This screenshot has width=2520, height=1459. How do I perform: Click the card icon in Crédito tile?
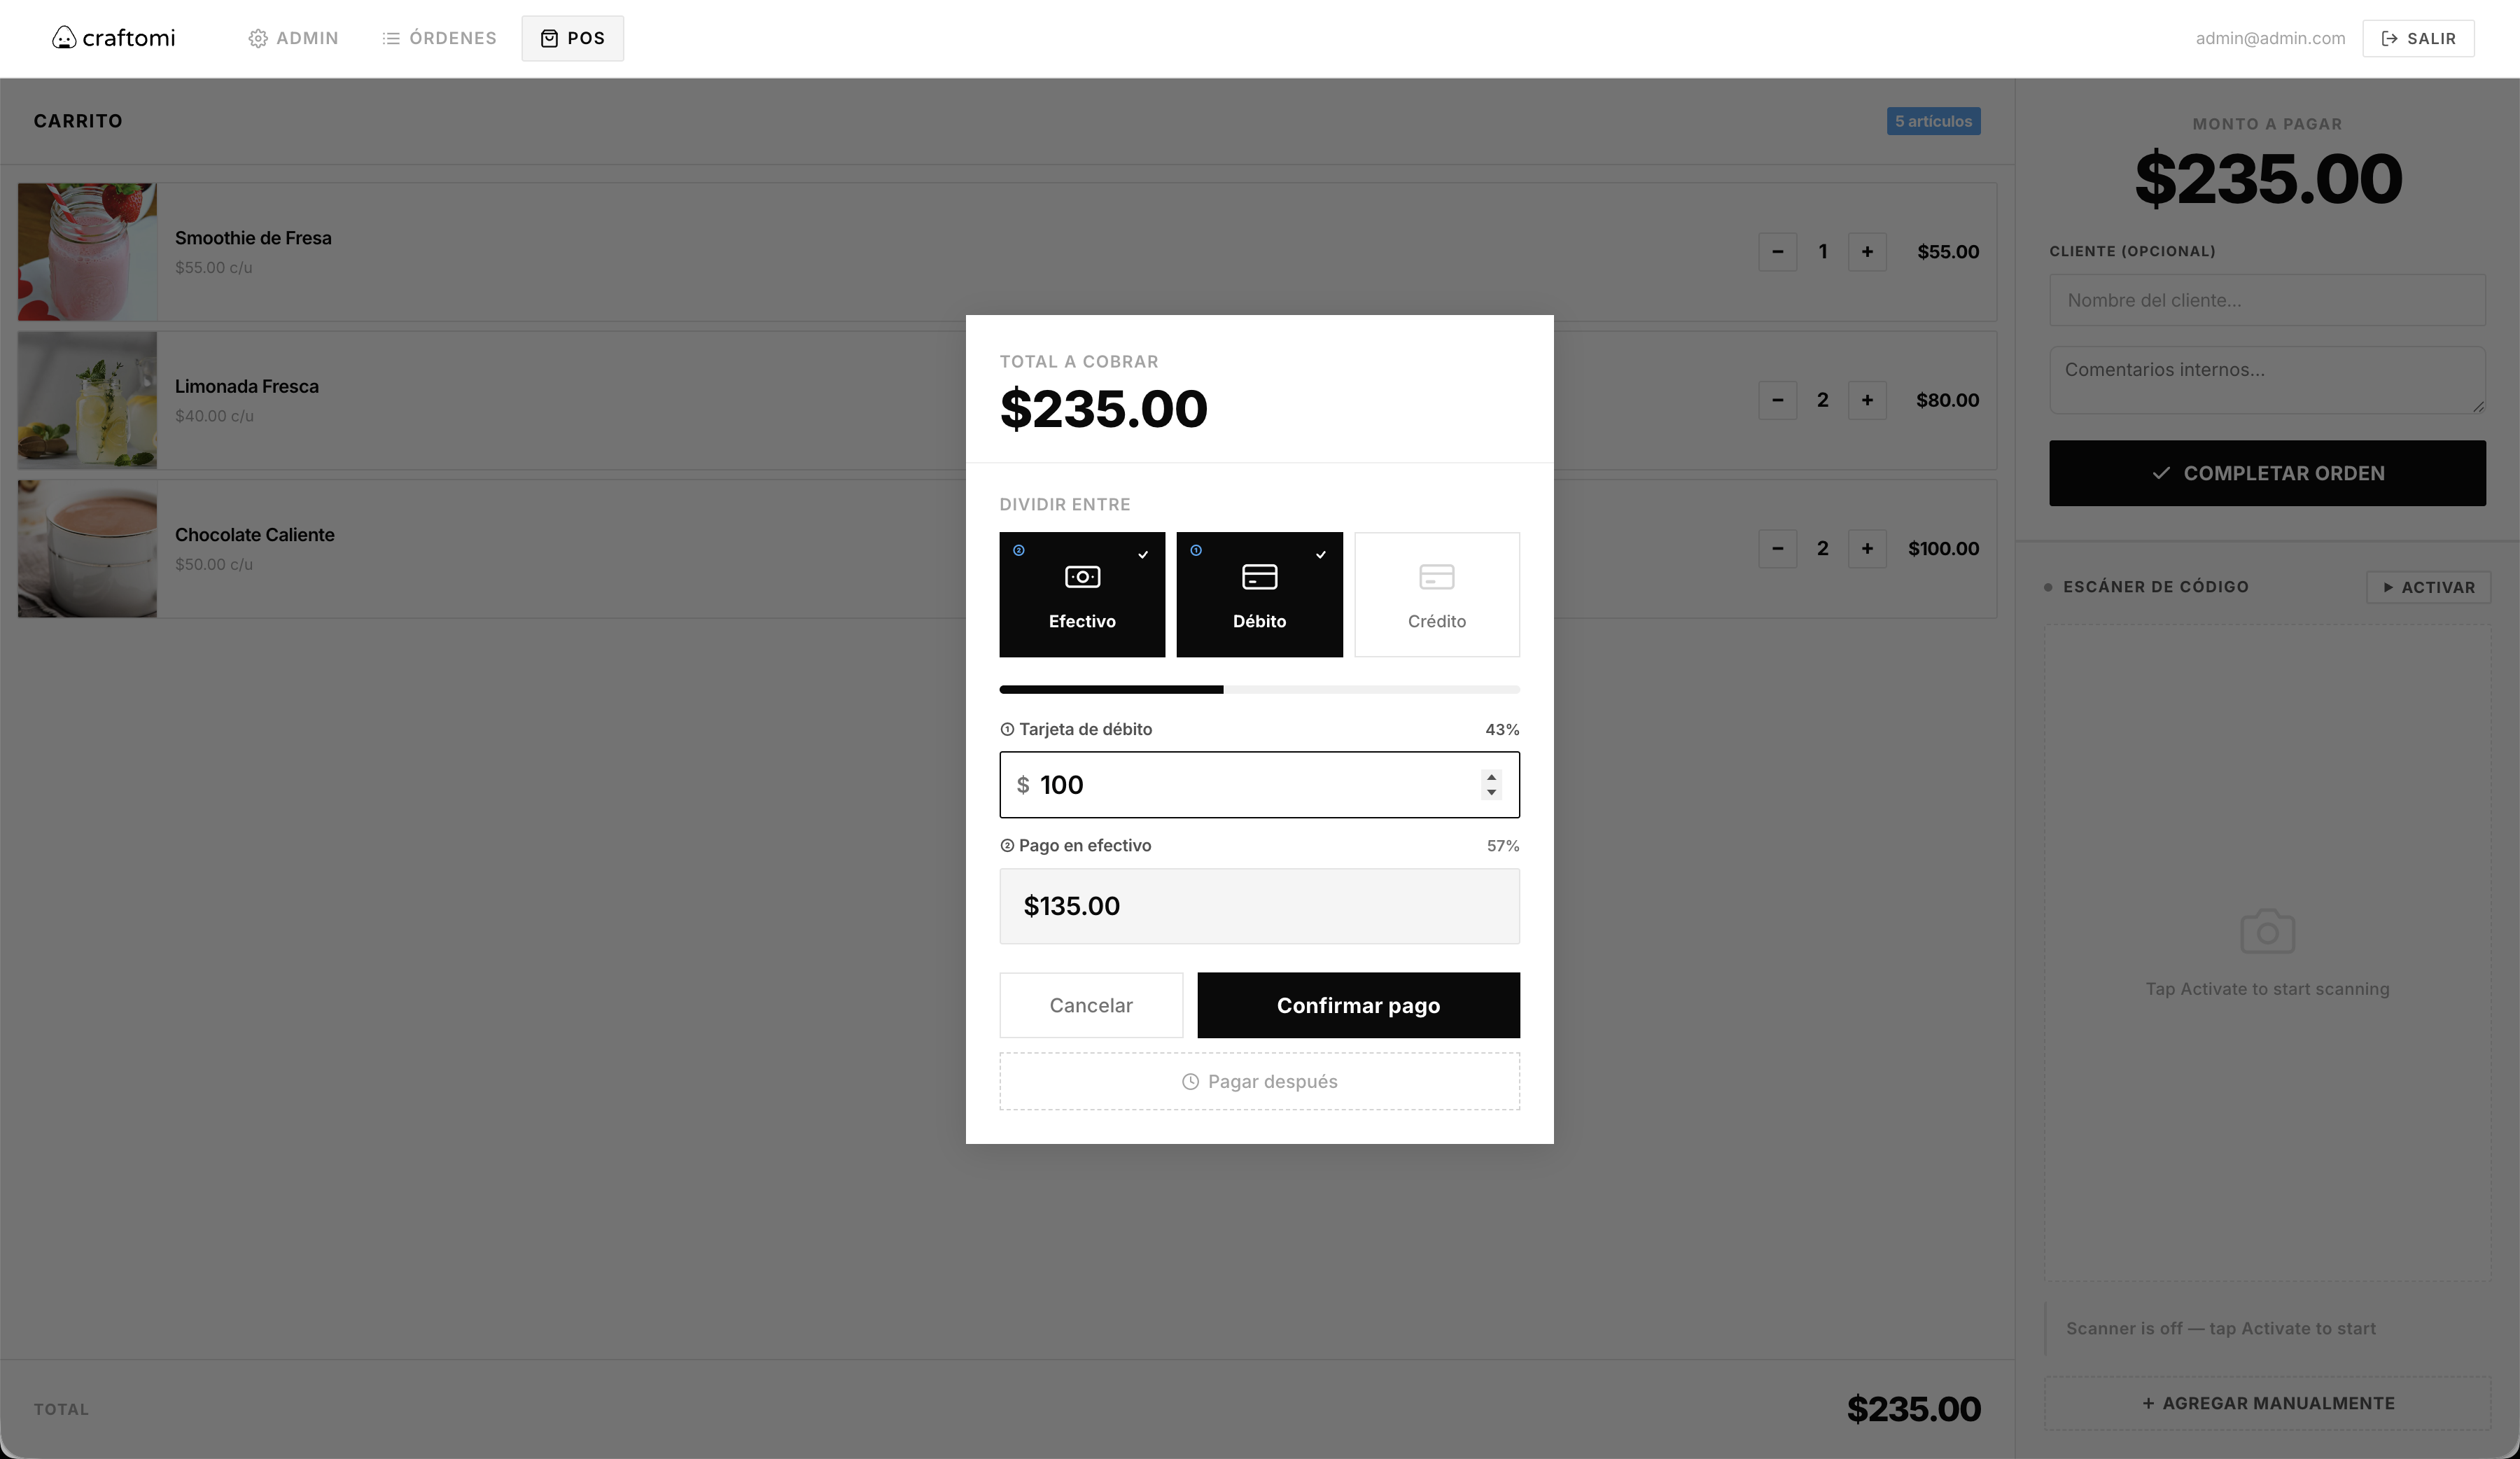[1437, 577]
